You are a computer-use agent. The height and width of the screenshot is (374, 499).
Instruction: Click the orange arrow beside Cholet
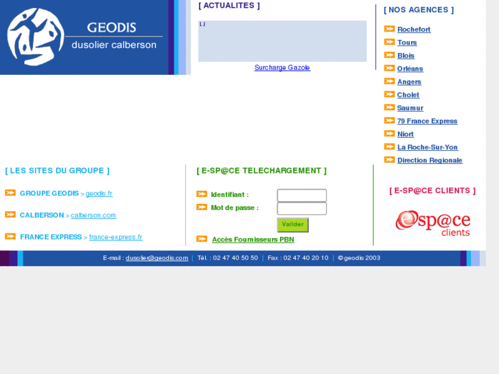click(x=389, y=94)
